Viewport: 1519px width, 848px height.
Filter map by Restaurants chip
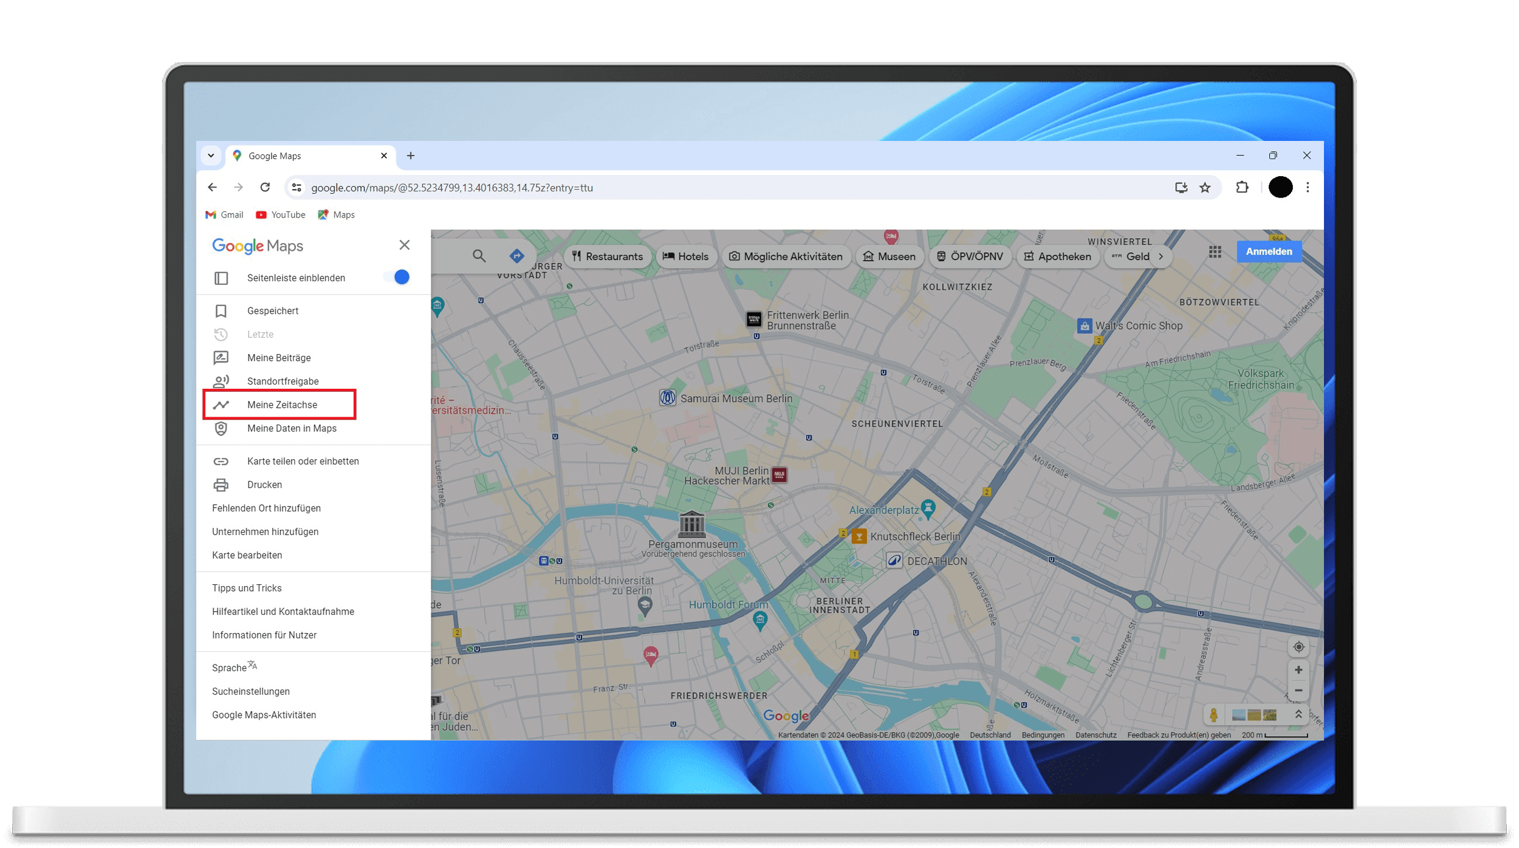coord(607,256)
